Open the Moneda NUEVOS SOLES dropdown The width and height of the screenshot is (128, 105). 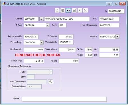117,37
